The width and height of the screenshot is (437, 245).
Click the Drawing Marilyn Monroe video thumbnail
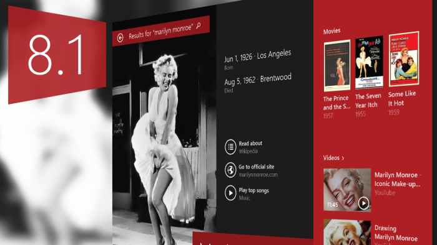pyautogui.click(x=347, y=232)
